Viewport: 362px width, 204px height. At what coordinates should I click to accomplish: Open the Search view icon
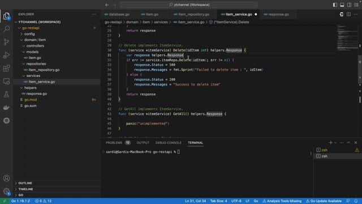(6, 29)
